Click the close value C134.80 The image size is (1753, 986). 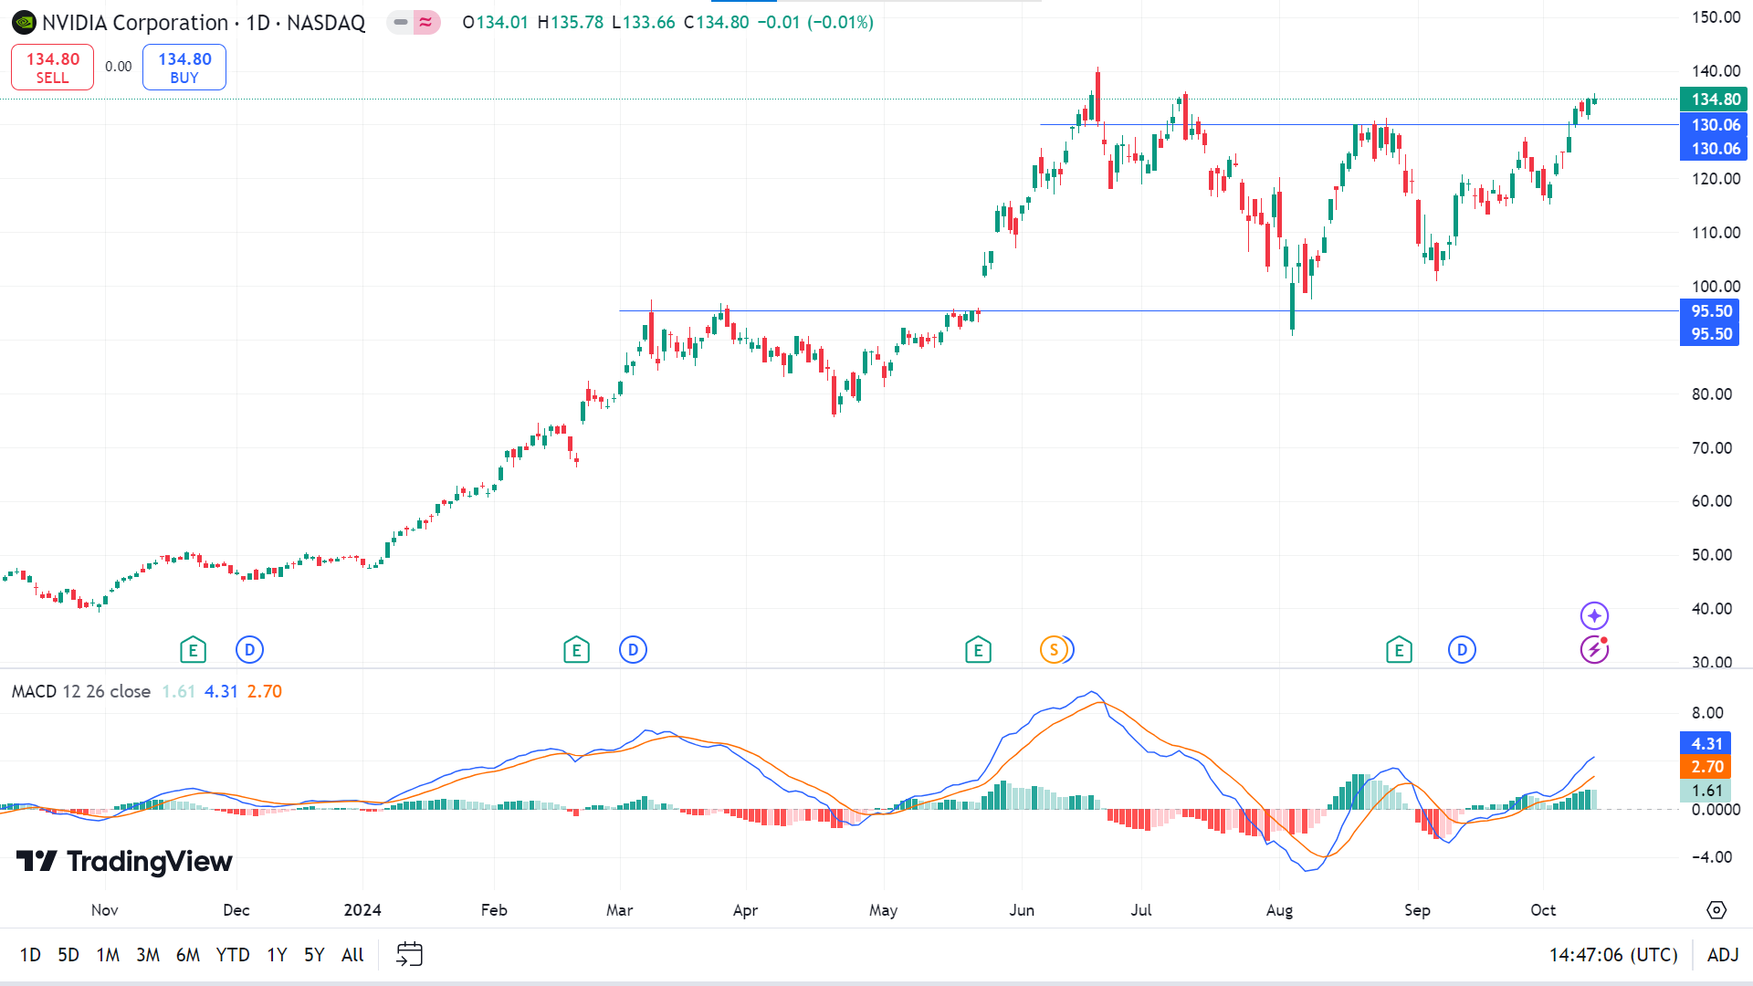tap(717, 22)
